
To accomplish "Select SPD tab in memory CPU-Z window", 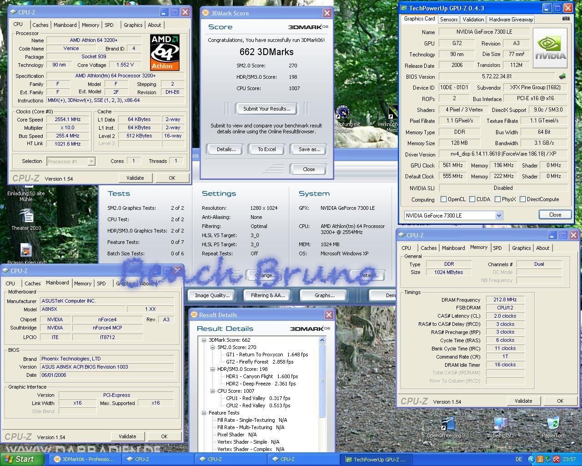I will pos(497,248).
